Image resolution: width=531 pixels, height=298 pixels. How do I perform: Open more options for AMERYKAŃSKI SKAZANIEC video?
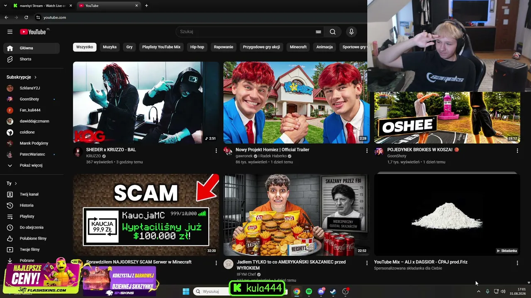pos(367,263)
